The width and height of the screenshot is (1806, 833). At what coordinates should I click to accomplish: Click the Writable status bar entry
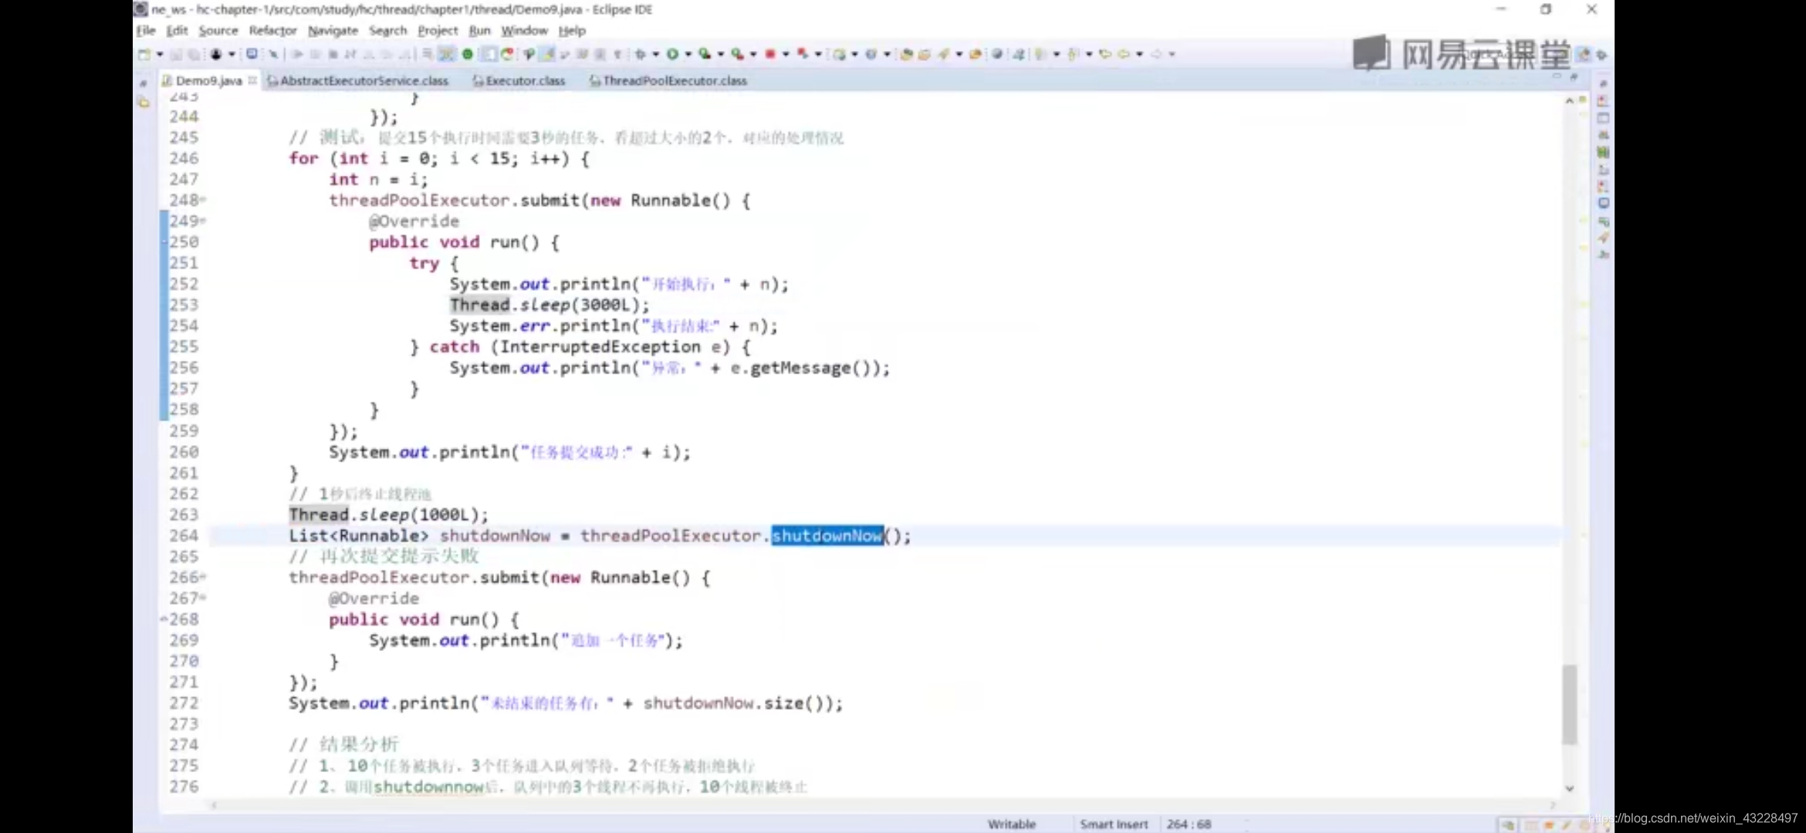[1011, 824]
